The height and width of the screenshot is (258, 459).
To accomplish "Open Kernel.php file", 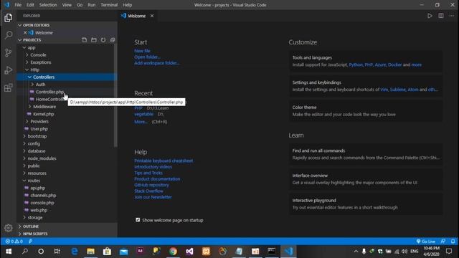I will (43, 114).
